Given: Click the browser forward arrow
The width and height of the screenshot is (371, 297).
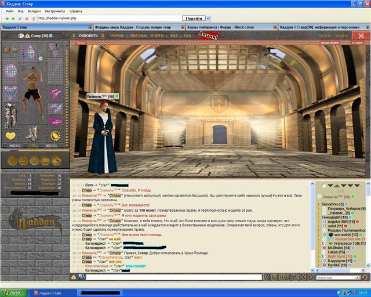Looking at the screenshot, I should [x=13, y=19].
